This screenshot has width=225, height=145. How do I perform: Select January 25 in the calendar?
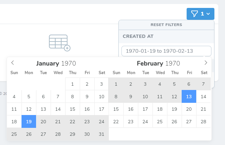click(x=14, y=134)
